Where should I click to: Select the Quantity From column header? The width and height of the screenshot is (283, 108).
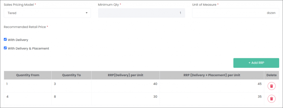(28, 75)
